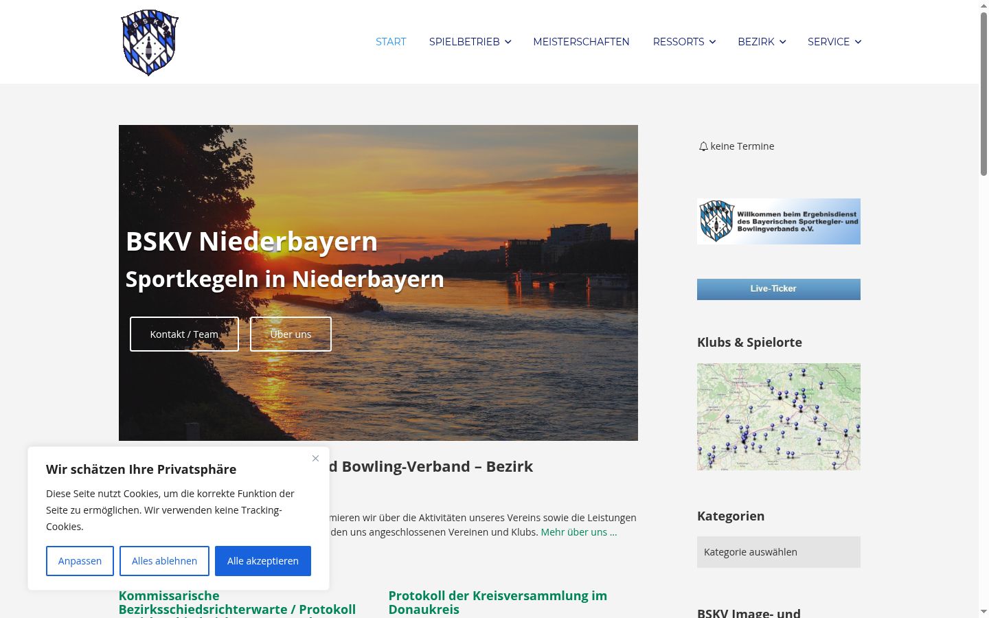Open the Ergebnisdienst banner image

click(779, 222)
